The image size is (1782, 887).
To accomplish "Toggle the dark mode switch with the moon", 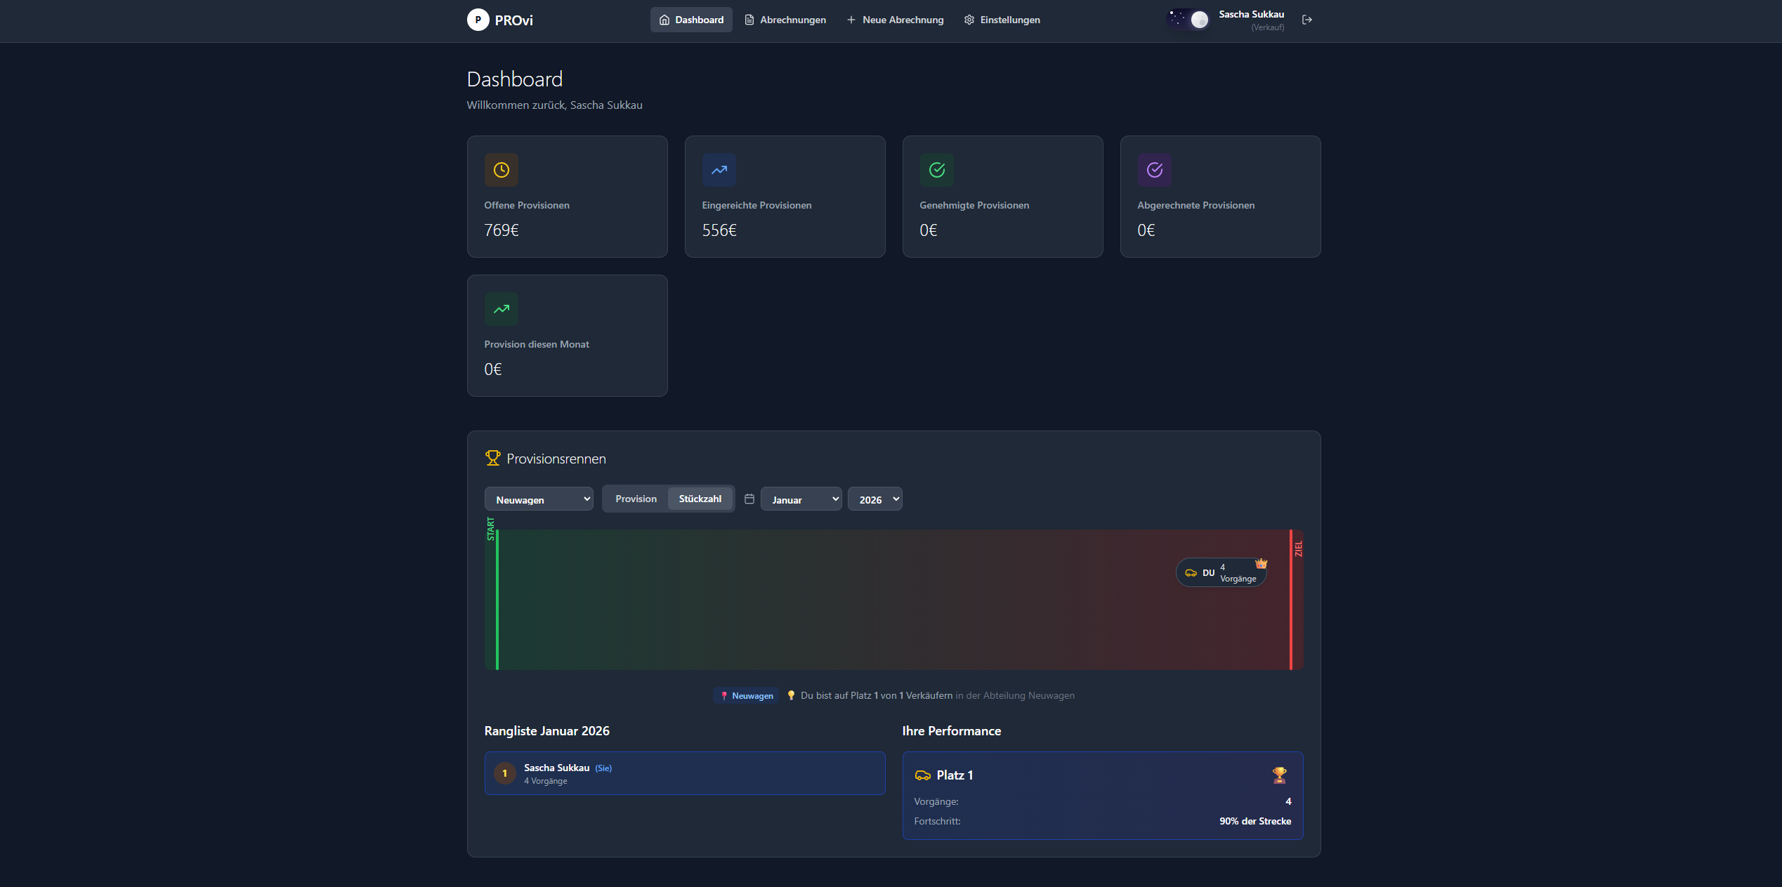I will pos(1188,20).
